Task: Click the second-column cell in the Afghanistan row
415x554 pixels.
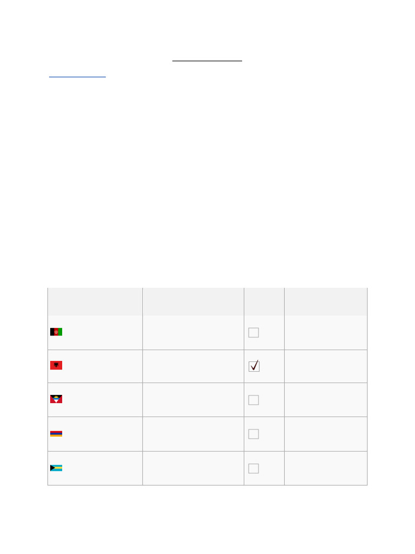Action: click(193, 333)
